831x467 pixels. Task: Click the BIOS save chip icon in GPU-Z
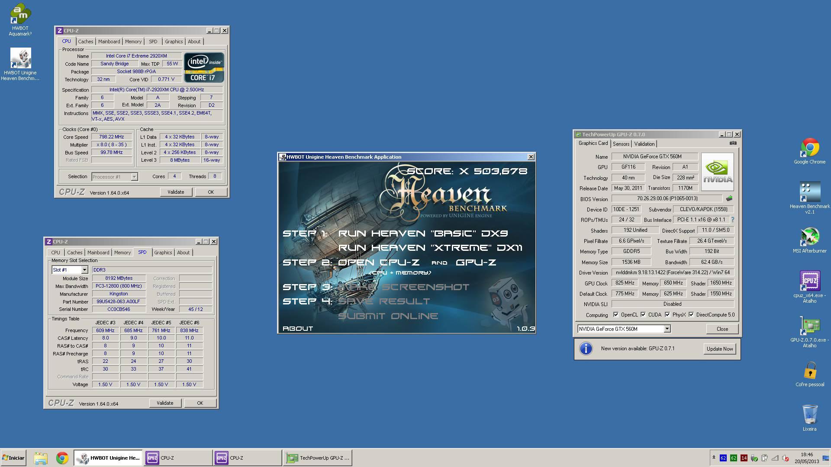pyautogui.click(x=729, y=198)
